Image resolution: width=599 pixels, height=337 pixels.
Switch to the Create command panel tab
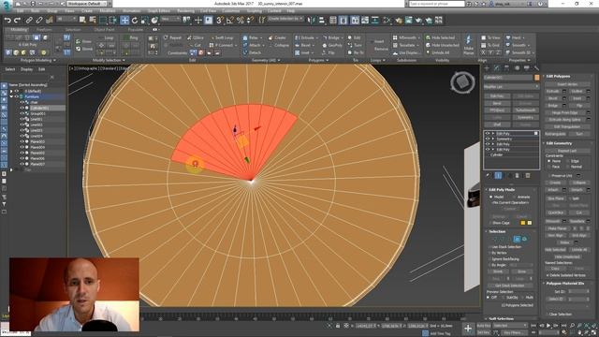pyautogui.click(x=487, y=68)
